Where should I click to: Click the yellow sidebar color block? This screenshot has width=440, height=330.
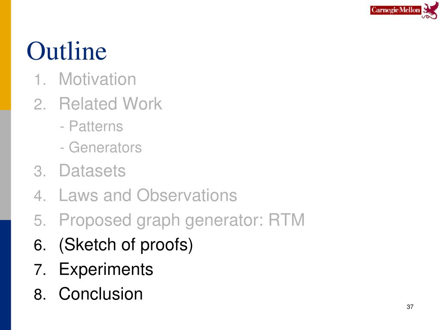[5, 55]
